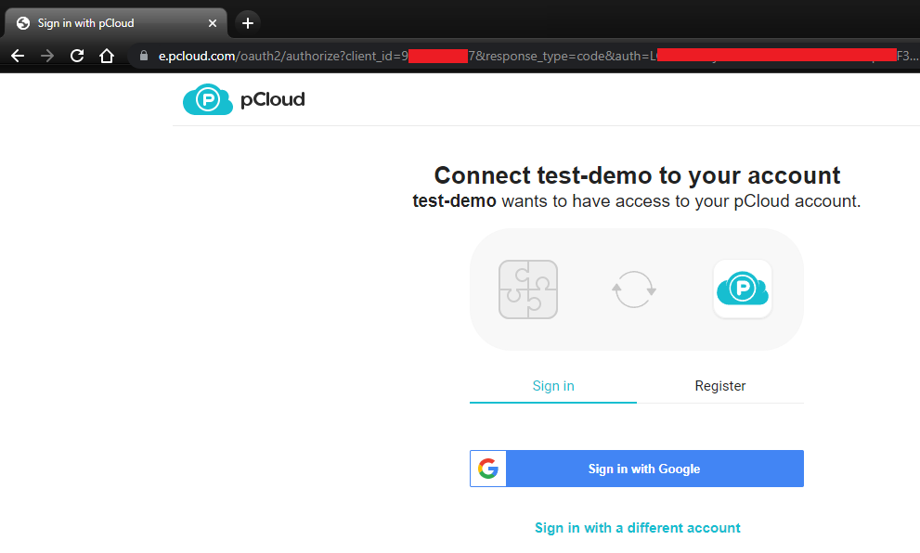Image resolution: width=920 pixels, height=553 pixels.
Task: Close the Sign in with pCloud tab
Action: coord(213,23)
